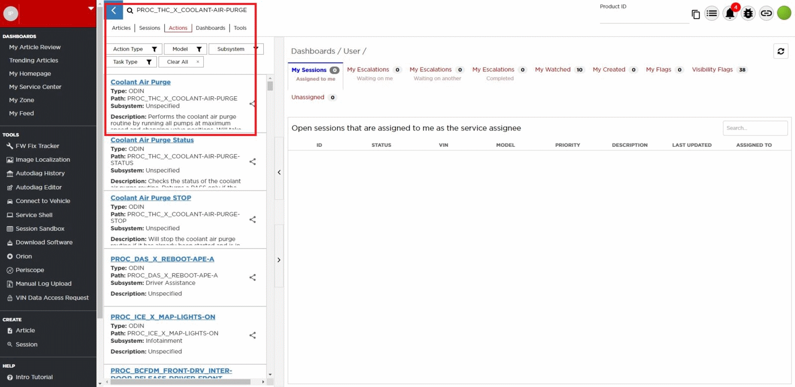Click the link chain icon

point(766,13)
